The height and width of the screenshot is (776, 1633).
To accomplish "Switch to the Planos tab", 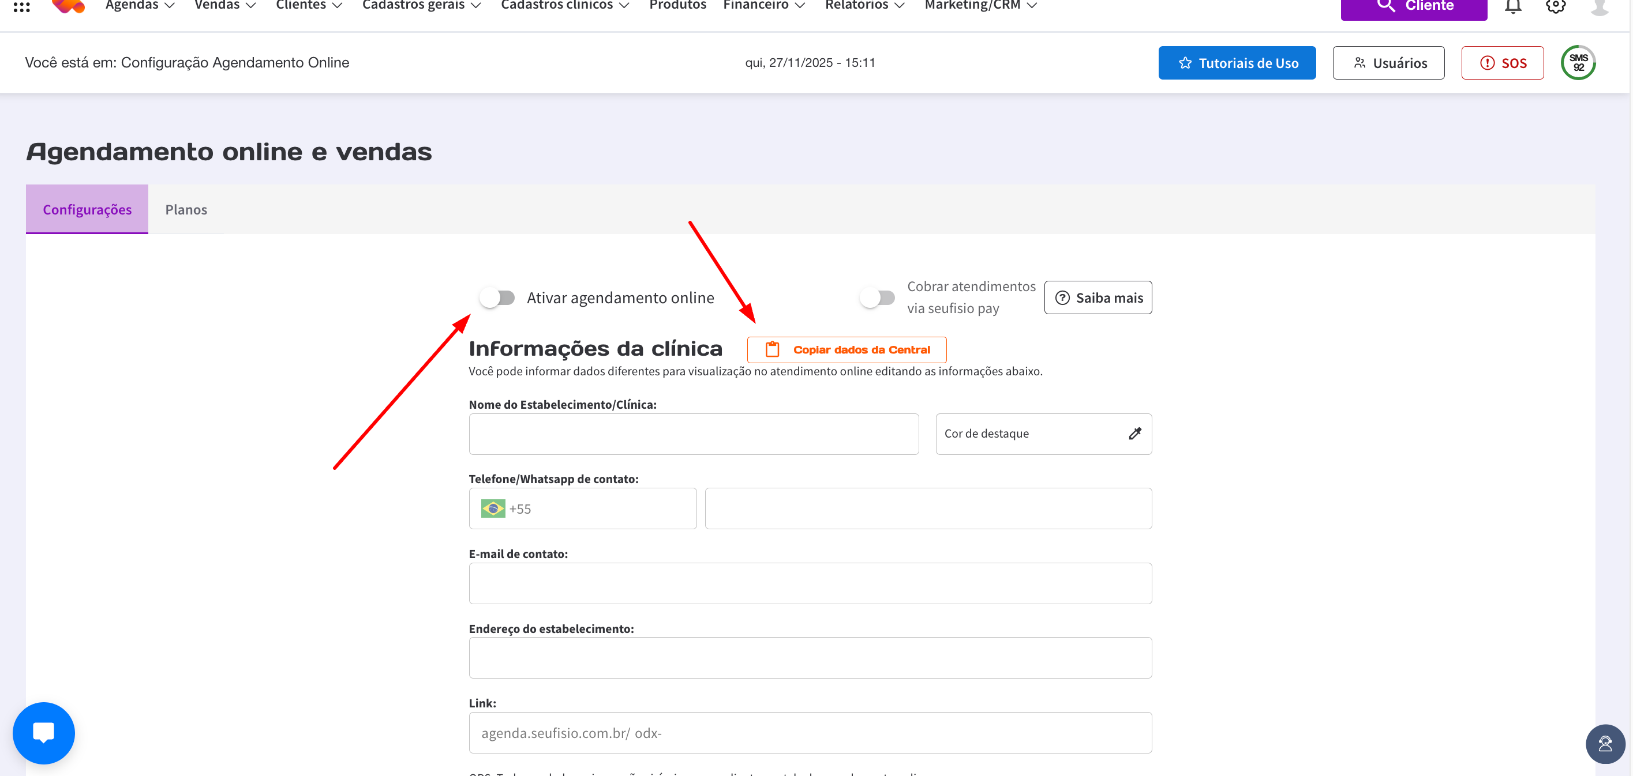I will point(186,210).
